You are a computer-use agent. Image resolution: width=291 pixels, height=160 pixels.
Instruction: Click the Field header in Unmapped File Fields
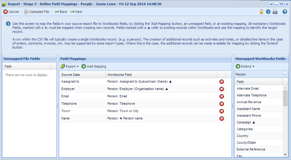coord(27,66)
